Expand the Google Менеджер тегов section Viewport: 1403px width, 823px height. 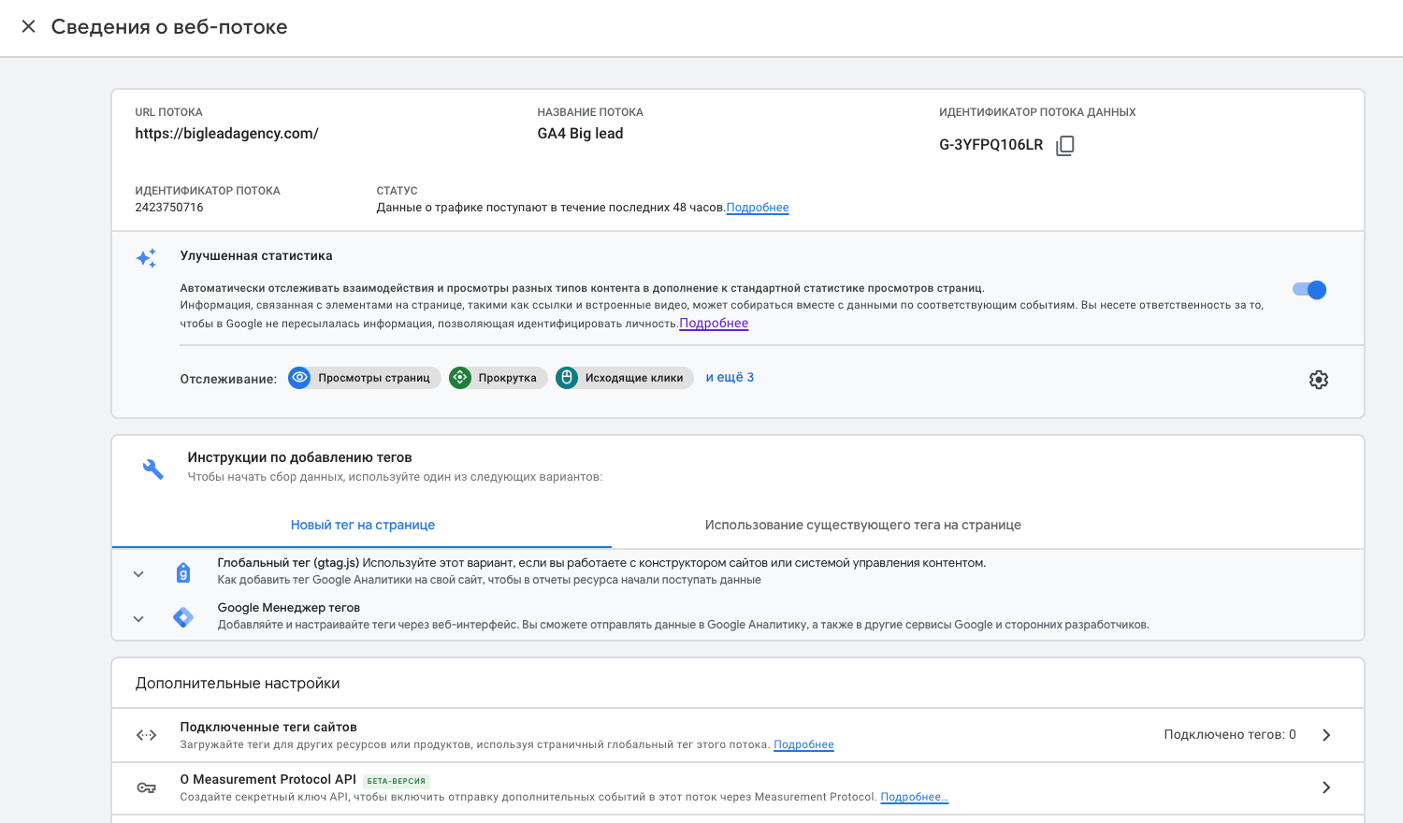click(138, 619)
